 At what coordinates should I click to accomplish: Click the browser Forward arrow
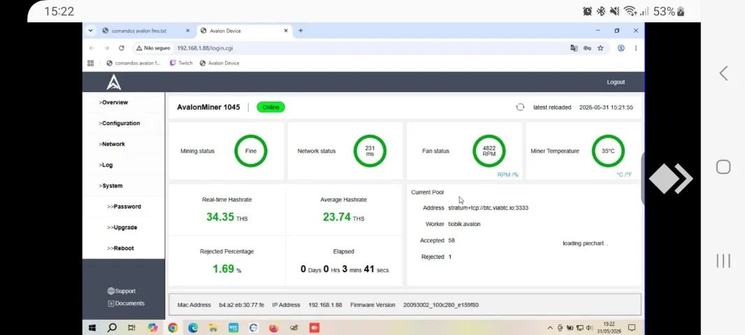pyautogui.click(x=106, y=48)
